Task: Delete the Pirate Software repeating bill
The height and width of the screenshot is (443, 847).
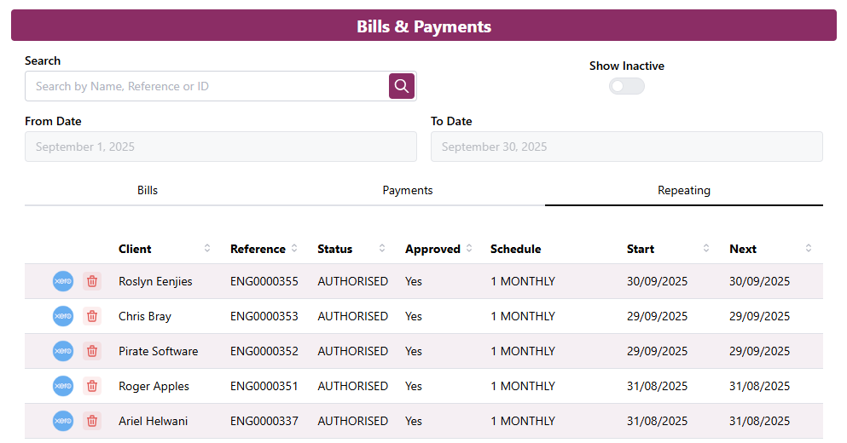Action: tap(92, 351)
